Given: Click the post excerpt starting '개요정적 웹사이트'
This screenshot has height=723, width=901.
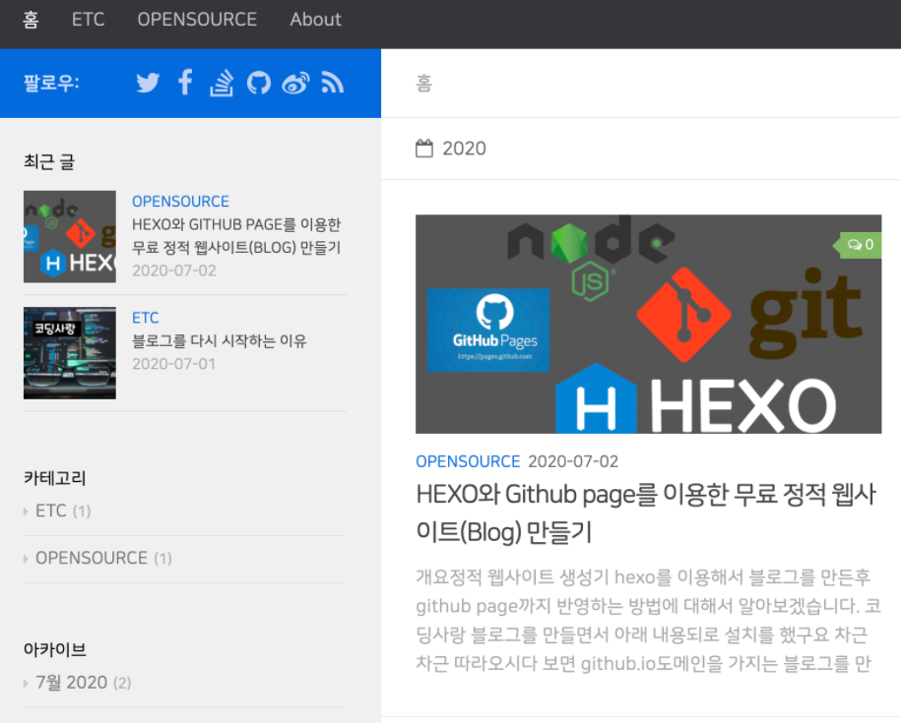Looking at the screenshot, I should click(x=648, y=621).
